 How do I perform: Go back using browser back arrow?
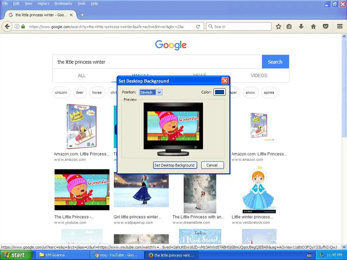coord(7,26)
